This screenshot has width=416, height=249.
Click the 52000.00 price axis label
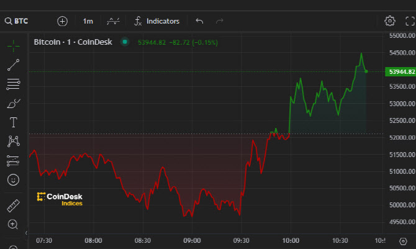tap(402, 137)
